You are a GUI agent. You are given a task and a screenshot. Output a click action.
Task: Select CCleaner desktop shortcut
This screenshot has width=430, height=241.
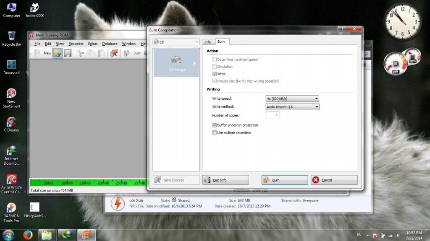point(11,124)
